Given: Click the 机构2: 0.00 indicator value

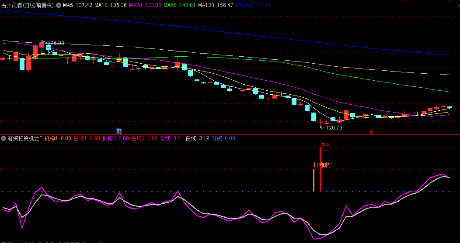Looking at the screenshot, I should (115, 138).
